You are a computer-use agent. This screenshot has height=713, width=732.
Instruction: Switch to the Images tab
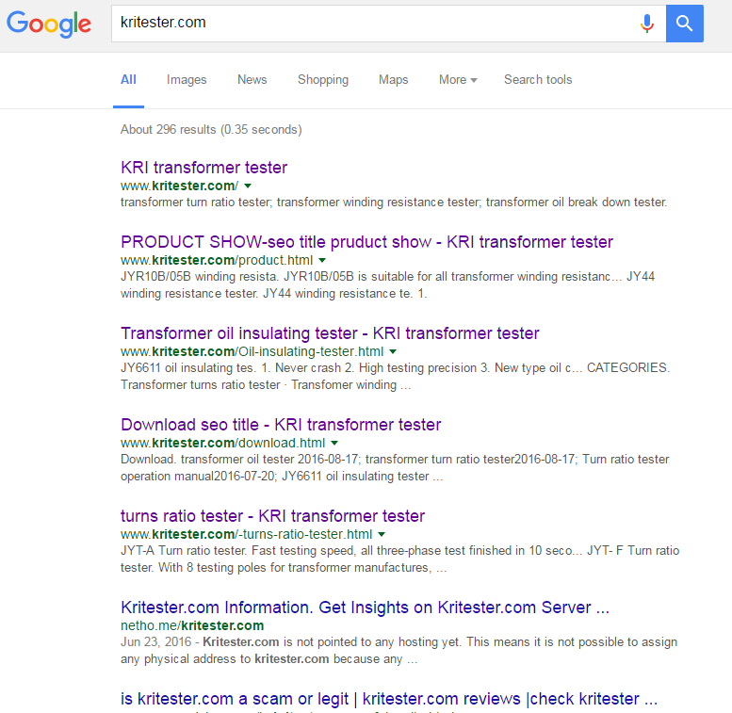point(187,80)
